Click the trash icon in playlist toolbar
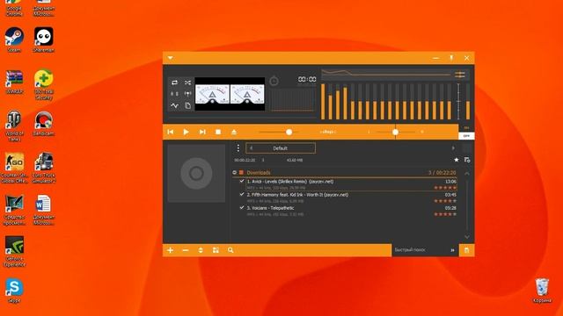Viewport: 563px width, 316px height. 466,250
